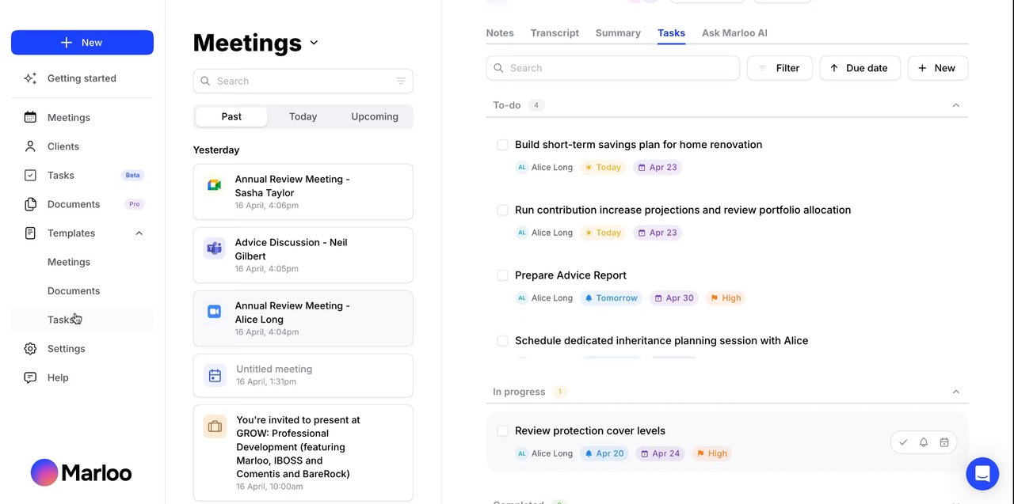1014x504 pixels.
Task: Check the Build short-term savings plan task
Action: (502, 145)
